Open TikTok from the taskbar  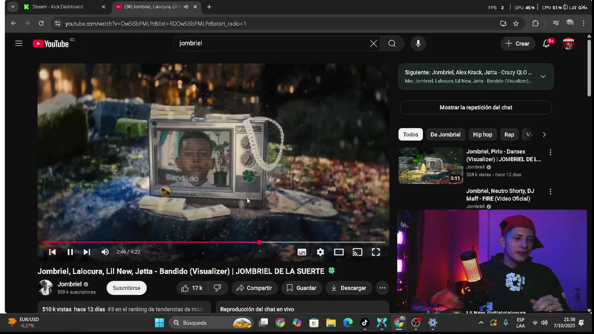point(364,323)
